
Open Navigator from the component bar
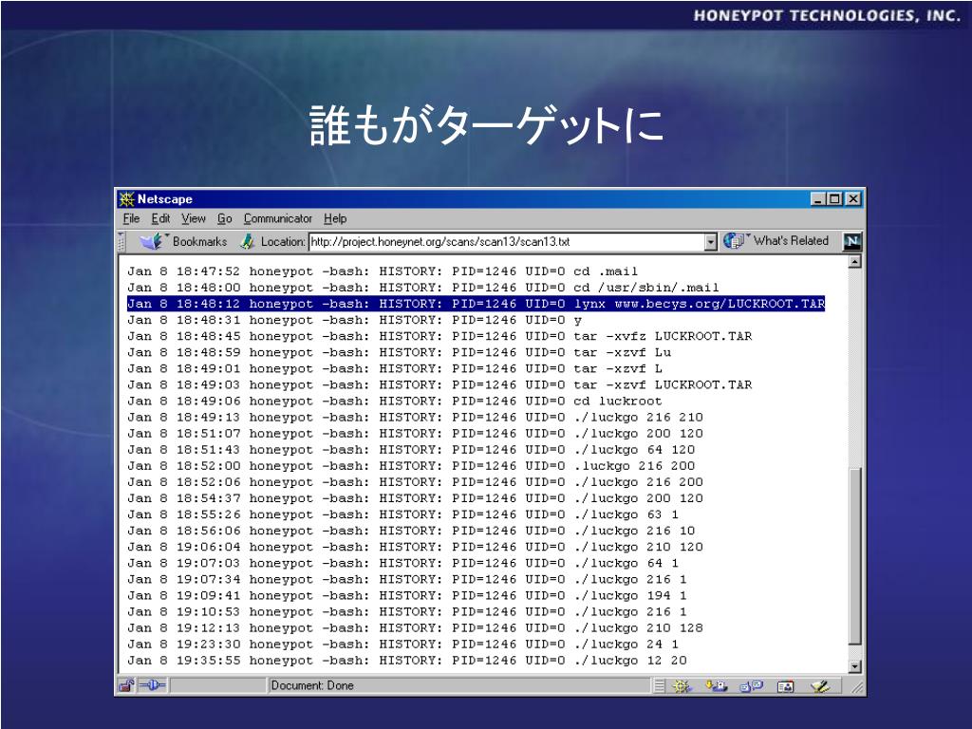(682, 686)
